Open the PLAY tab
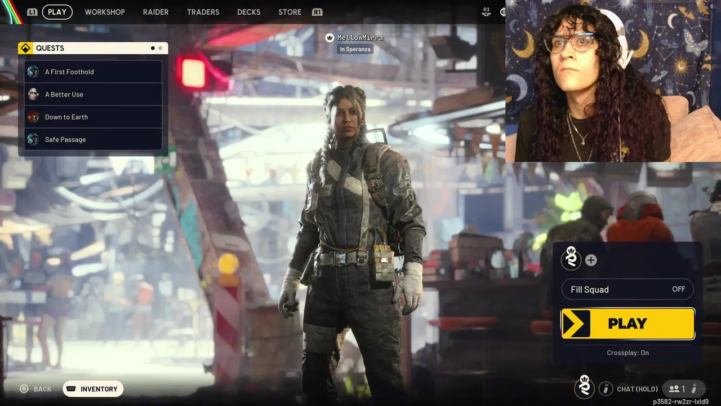The height and width of the screenshot is (406, 721). click(57, 12)
